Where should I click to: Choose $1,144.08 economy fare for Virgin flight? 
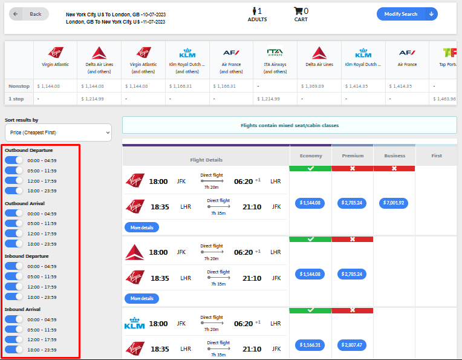310,203
